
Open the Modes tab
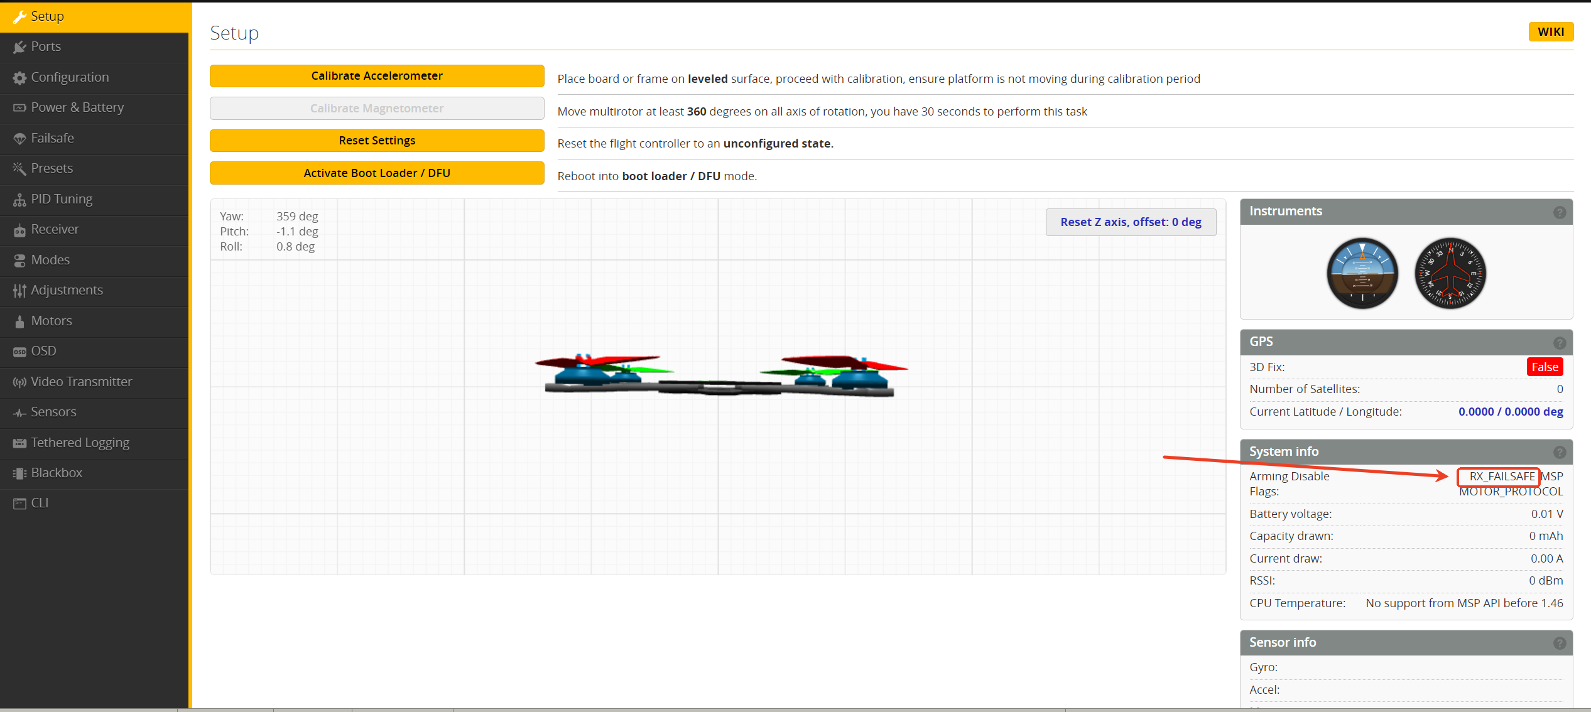point(50,260)
